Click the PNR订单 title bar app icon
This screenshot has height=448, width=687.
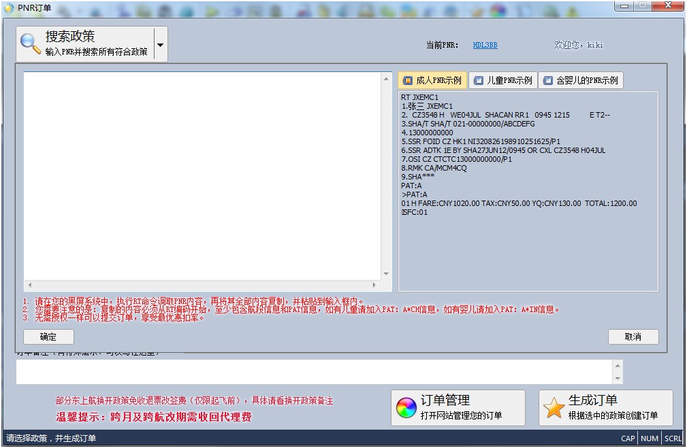[x=9, y=7]
